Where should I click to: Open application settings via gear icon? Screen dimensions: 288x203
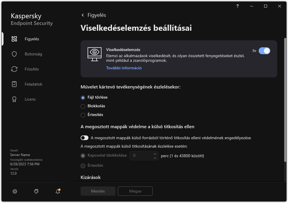pos(15,191)
